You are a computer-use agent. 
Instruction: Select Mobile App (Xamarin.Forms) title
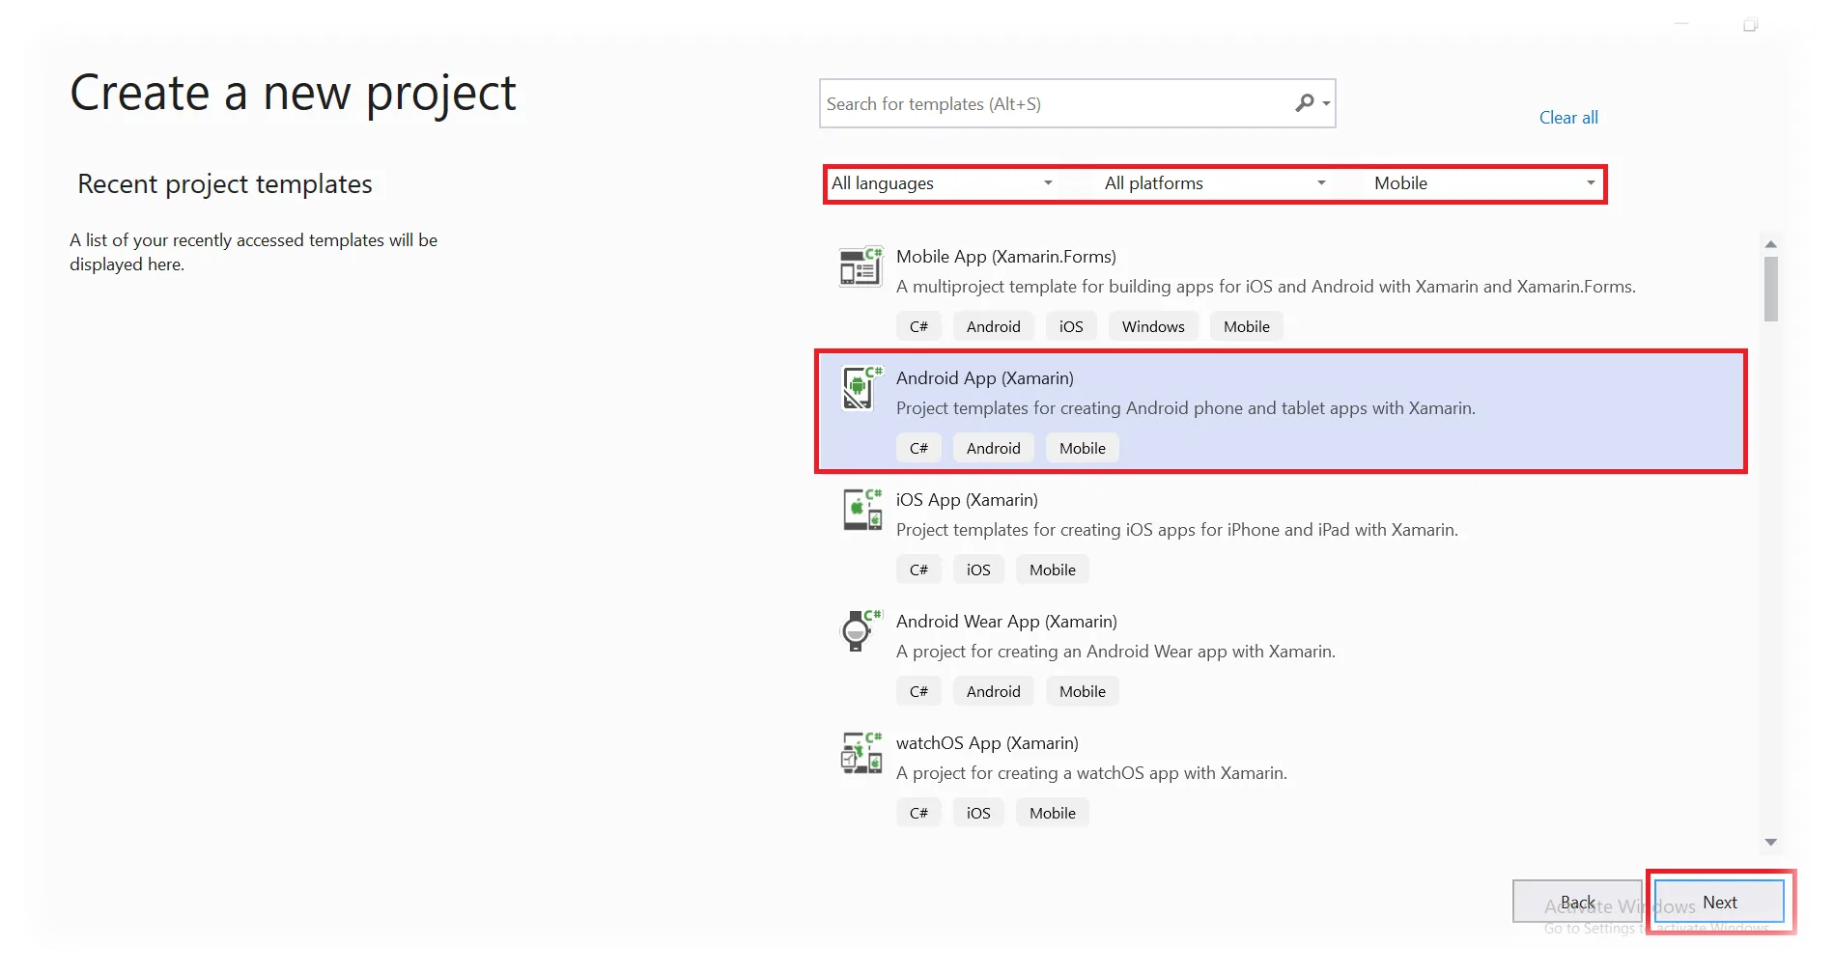(1005, 257)
